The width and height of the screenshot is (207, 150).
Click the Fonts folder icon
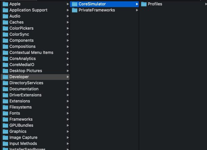(5, 113)
